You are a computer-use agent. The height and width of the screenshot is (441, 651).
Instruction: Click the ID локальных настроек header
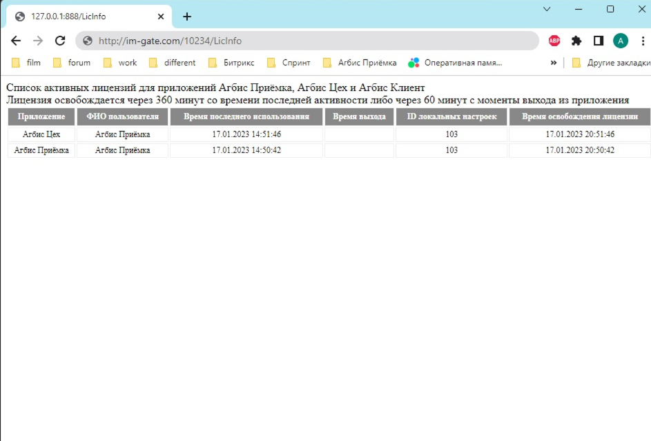point(451,116)
